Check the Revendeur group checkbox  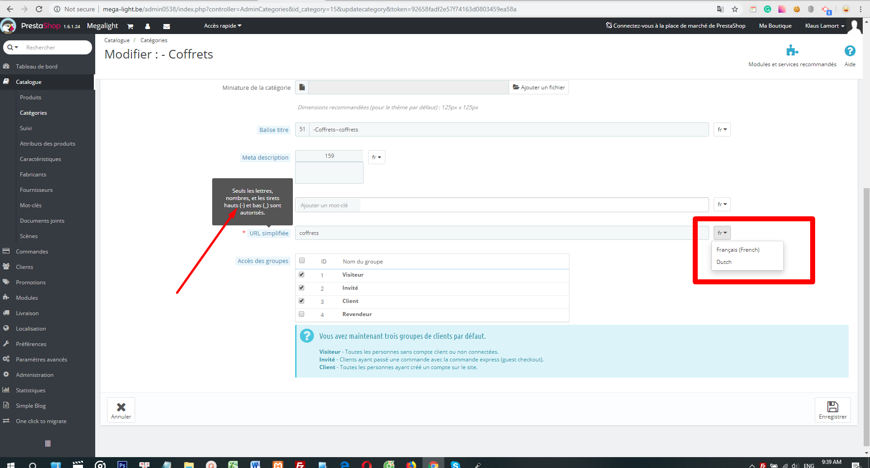[301, 314]
